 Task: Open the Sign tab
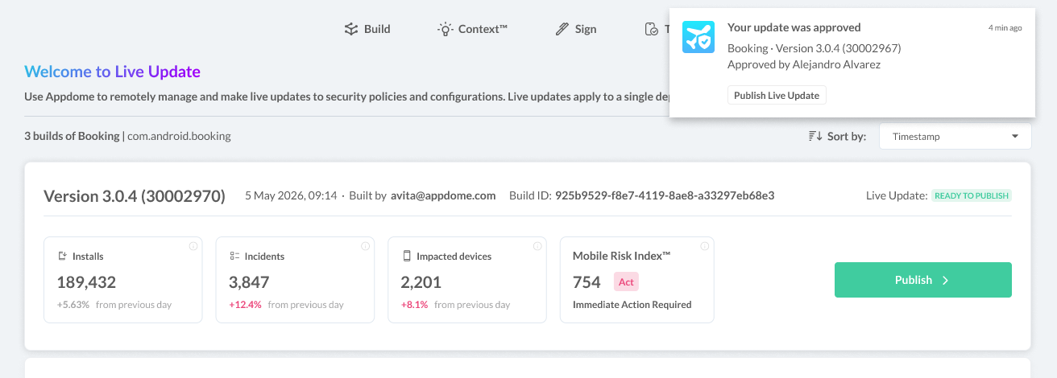pos(576,29)
